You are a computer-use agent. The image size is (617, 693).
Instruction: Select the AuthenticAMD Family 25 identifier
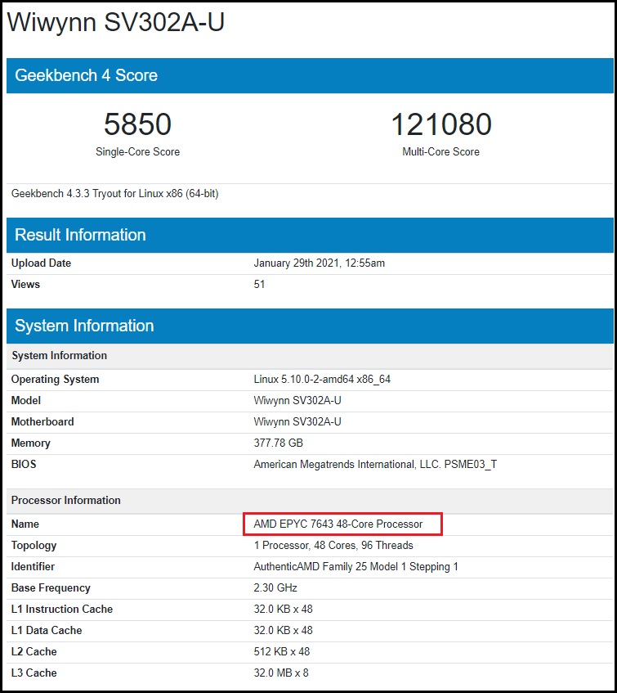(355, 567)
